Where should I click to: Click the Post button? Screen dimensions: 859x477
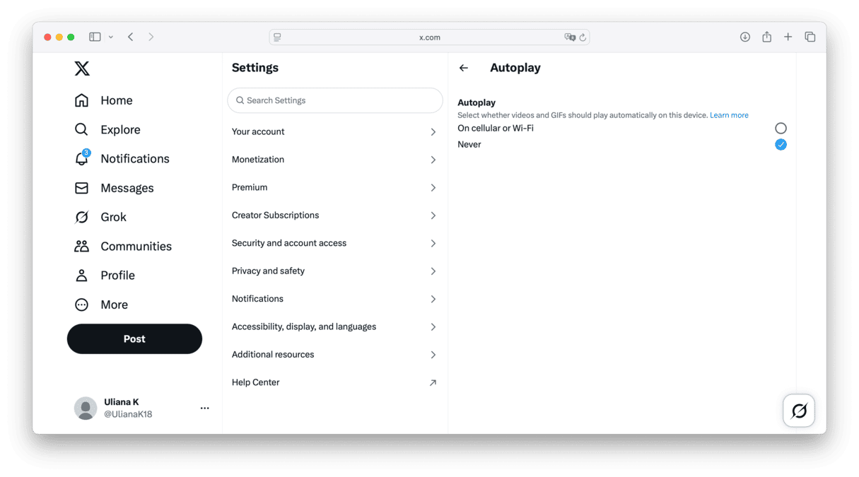[x=134, y=338]
